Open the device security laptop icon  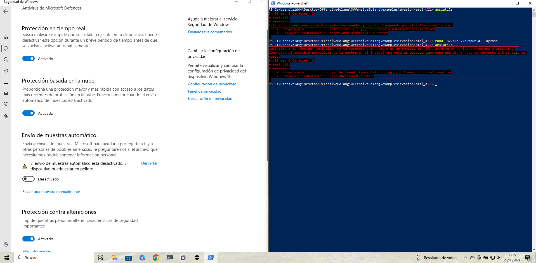pos(6,93)
